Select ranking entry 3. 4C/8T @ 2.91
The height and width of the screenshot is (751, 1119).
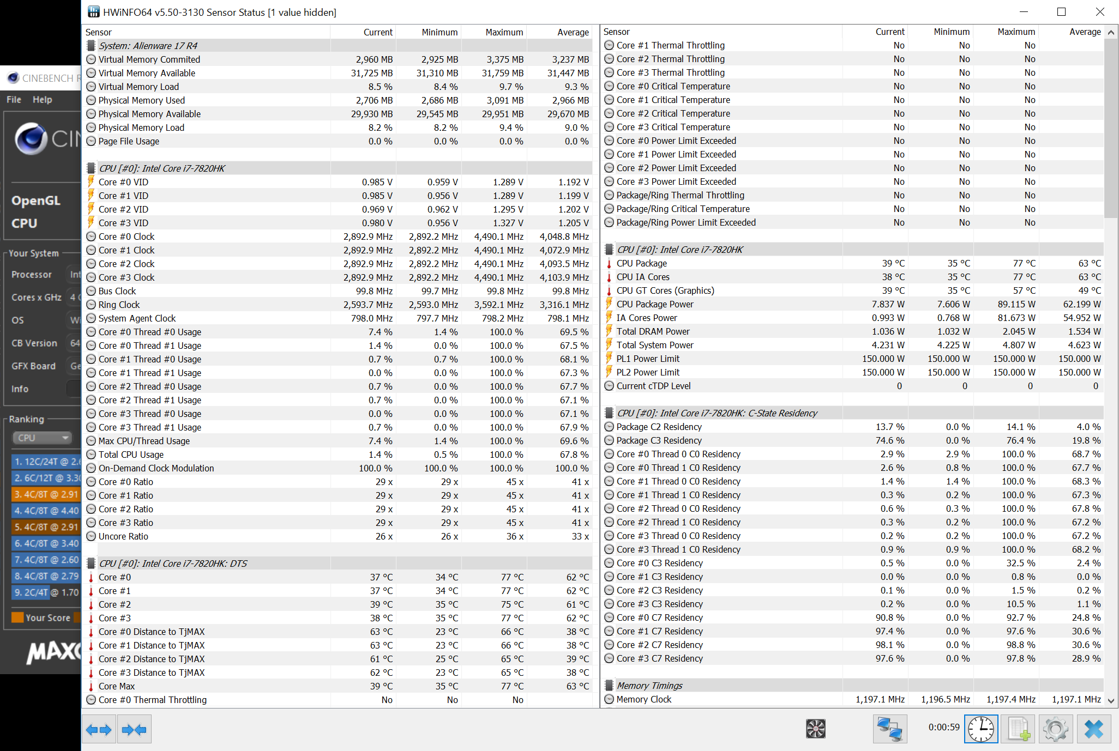(46, 494)
